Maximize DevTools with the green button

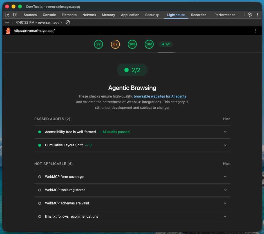point(20,6)
